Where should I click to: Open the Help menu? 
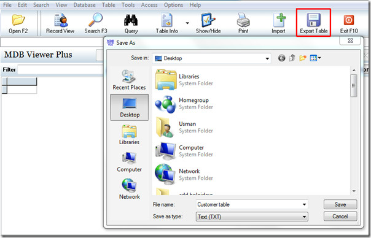pos(195,5)
